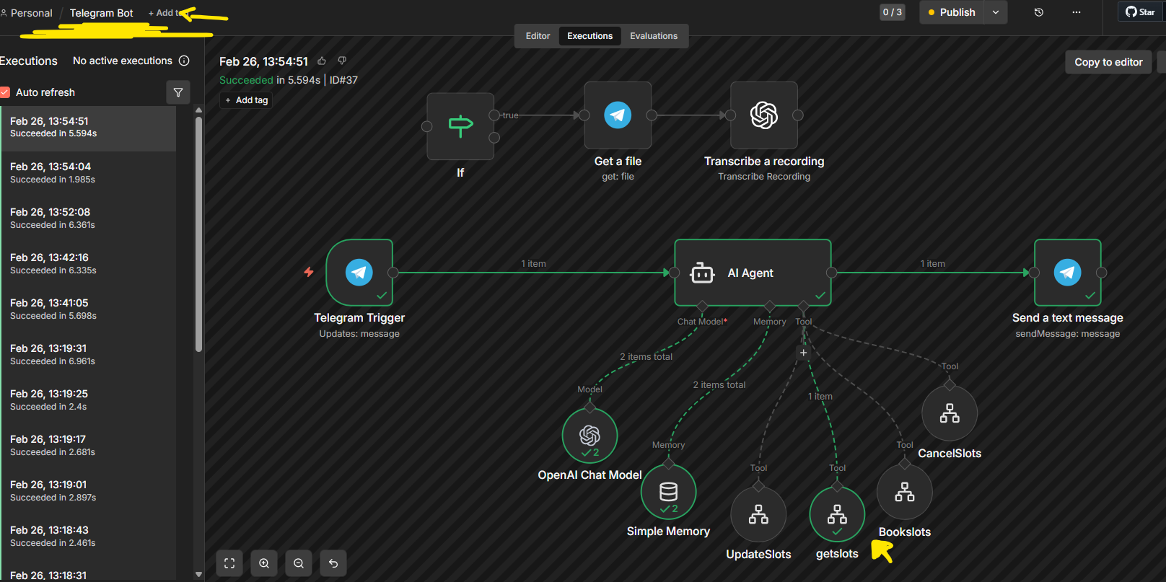Image resolution: width=1166 pixels, height=582 pixels.
Task: Click the thumbs up icon for execution
Action: pyautogui.click(x=322, y=61)
